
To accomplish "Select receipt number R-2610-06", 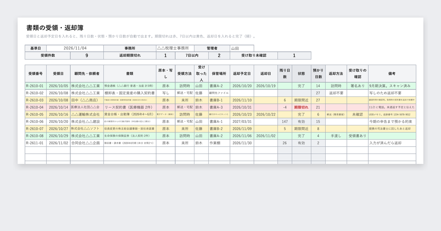I will pyautogui.click(x=36, y=122).
